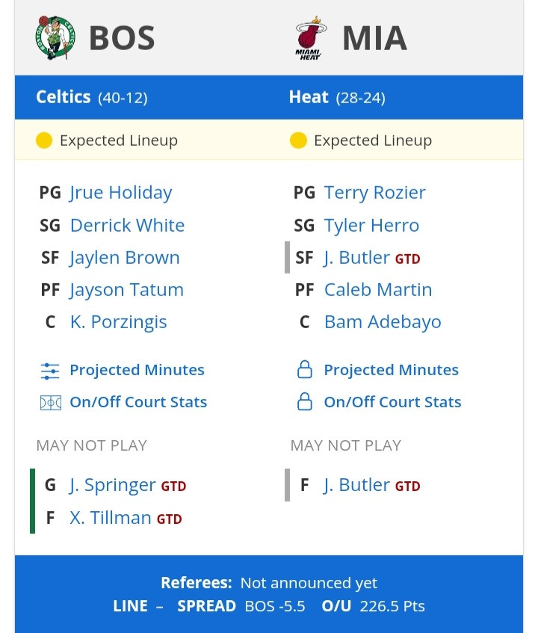Click the lock icon beside Heat Projected Minutes
538x633 pixels.
[x=305, y=369]
